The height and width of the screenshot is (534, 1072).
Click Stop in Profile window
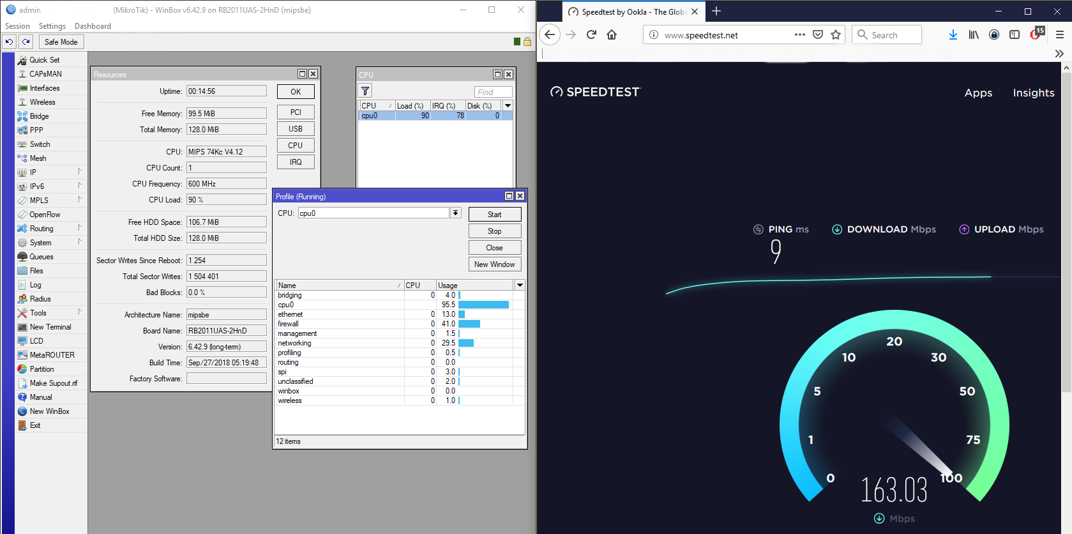[495, 231]
